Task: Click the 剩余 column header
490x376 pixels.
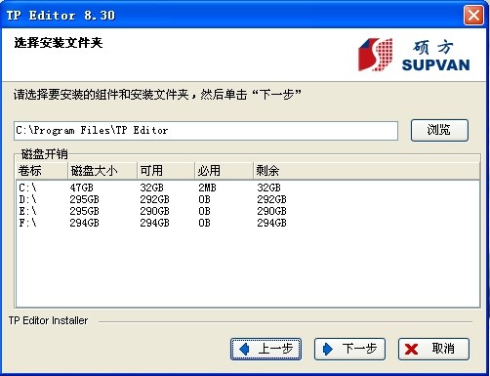Action: pos(366,171)
